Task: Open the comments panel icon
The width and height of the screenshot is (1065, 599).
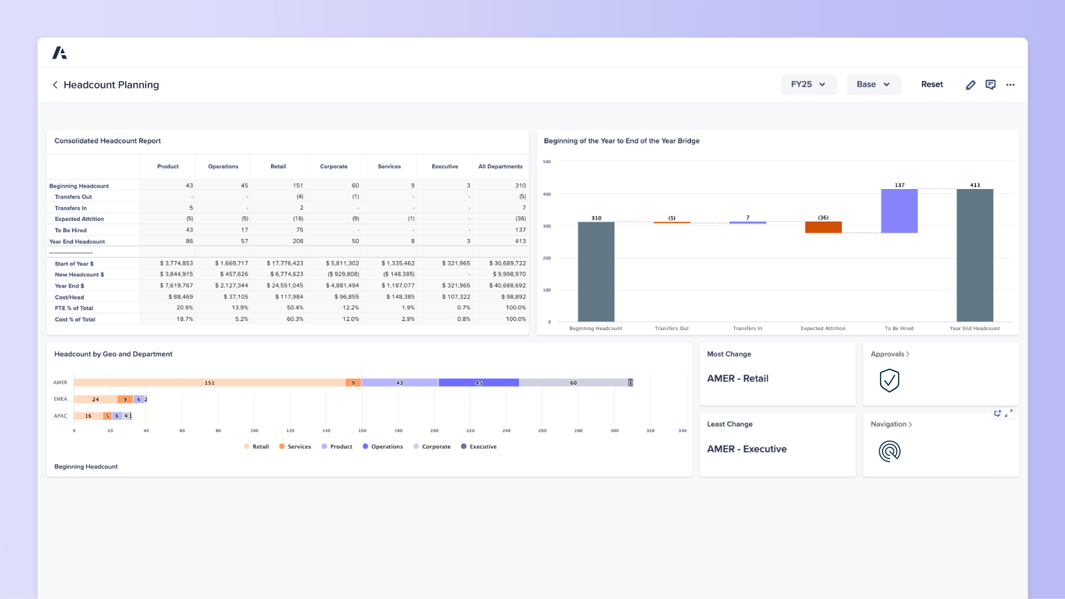Action: point(990,85)
